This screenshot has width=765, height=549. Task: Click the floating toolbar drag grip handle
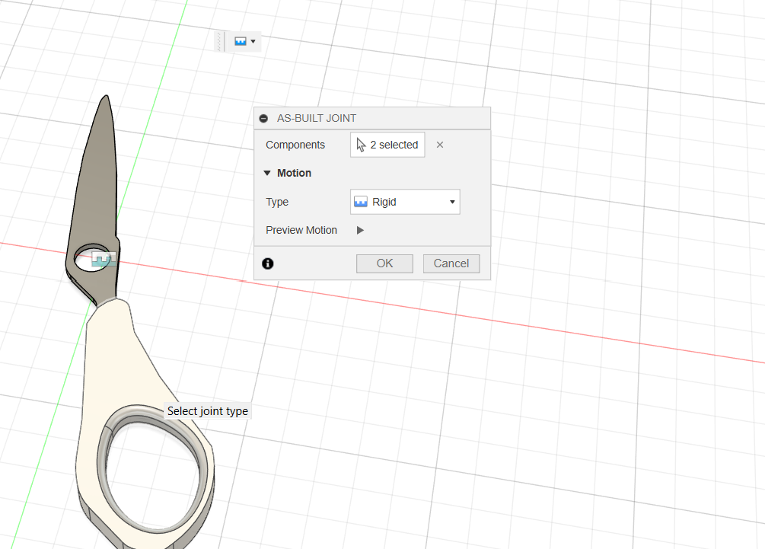click(x=219, y=41)
